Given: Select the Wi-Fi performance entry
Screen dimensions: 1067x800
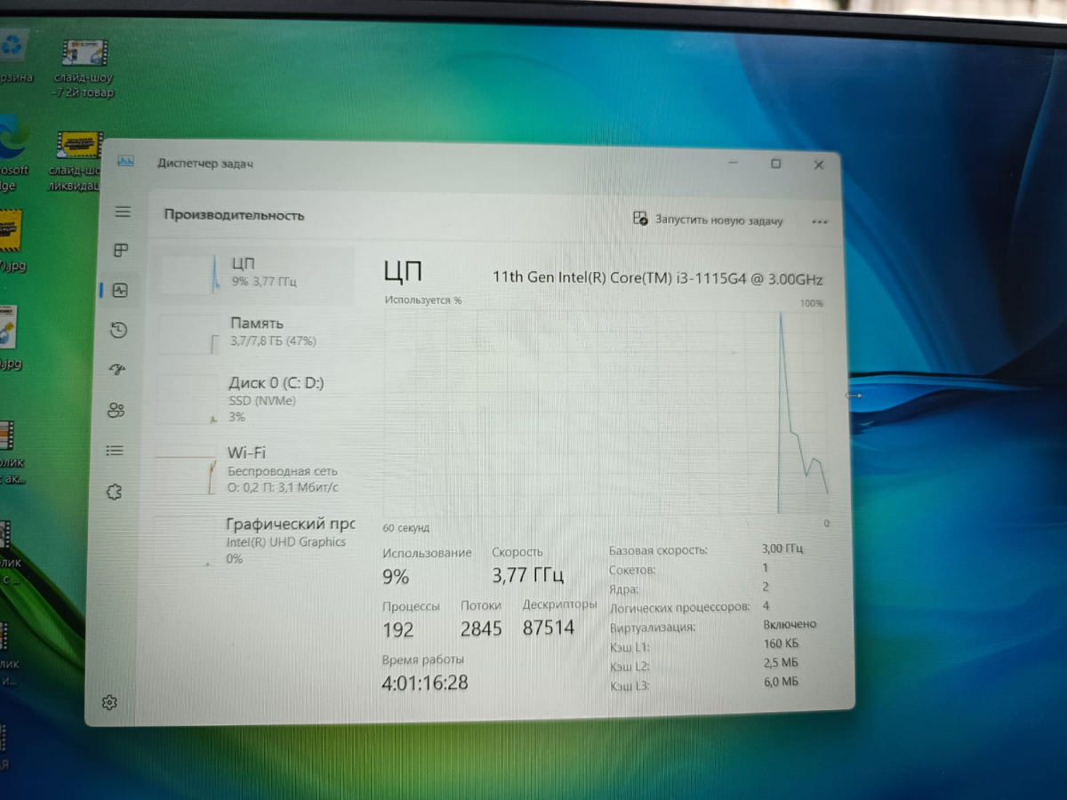Looking at the screenshot, I should [252, 470].
